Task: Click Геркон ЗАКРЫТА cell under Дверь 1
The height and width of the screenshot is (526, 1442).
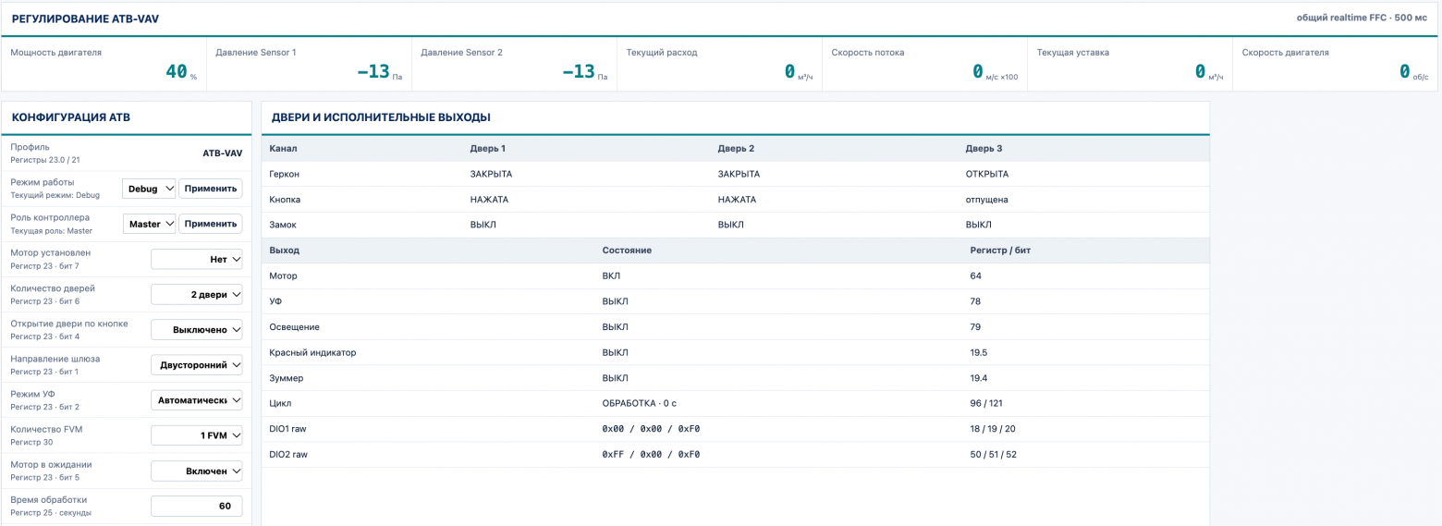Action: [x=491, y=174]
